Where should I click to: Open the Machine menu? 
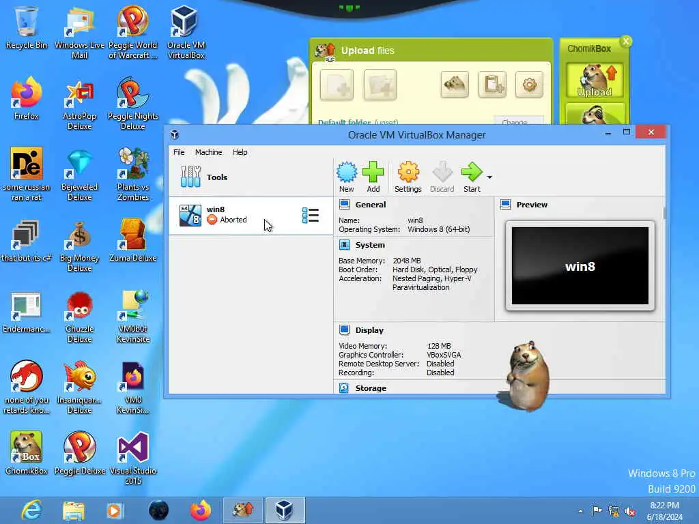(x=208, y=152)
